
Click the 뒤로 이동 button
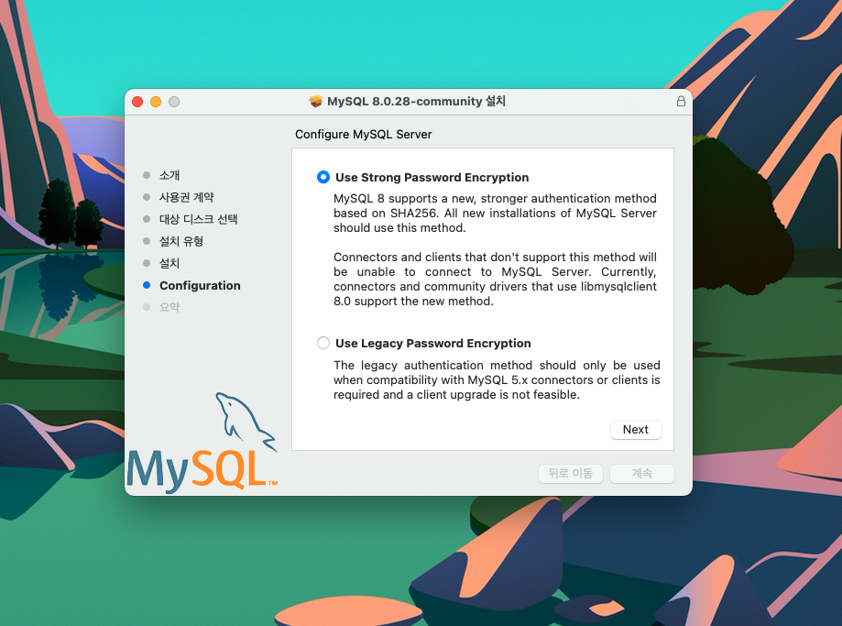click(570, 474)
